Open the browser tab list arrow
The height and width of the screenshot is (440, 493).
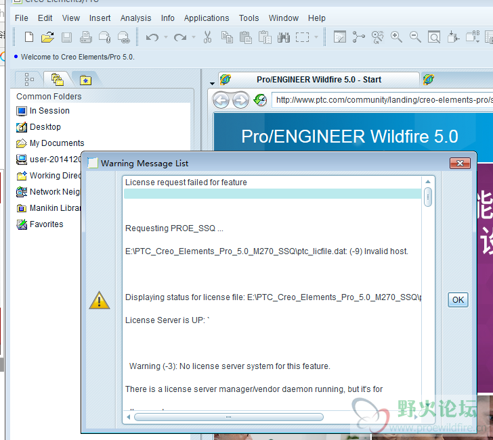[x=212, y=84]
